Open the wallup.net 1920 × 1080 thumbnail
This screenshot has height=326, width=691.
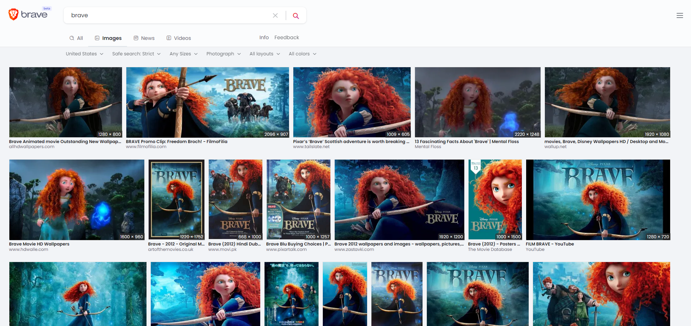[x=607, y=102]
